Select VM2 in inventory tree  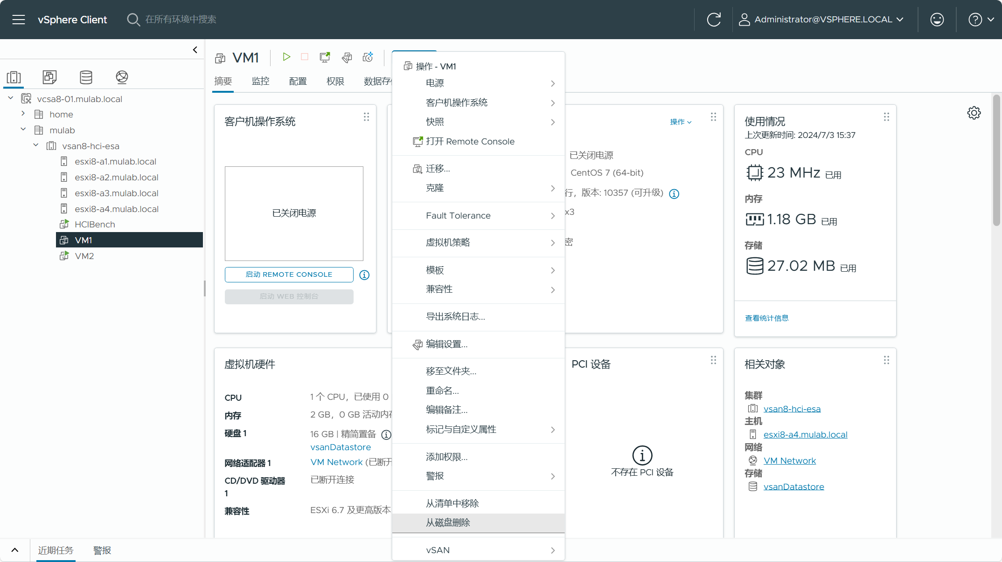coord(84,256)
